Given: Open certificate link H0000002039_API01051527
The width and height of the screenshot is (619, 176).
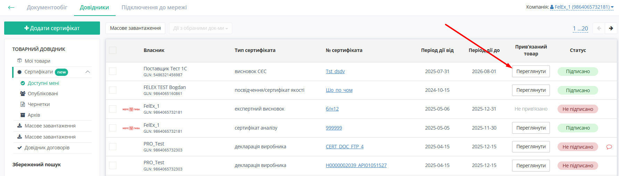Looking at the screenshot, I should [356, 165].
